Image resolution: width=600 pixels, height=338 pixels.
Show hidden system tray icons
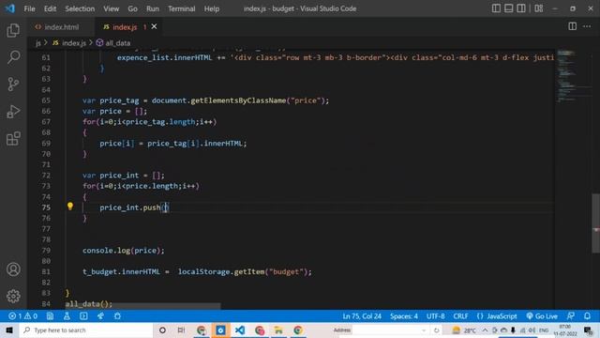point(485,330)
